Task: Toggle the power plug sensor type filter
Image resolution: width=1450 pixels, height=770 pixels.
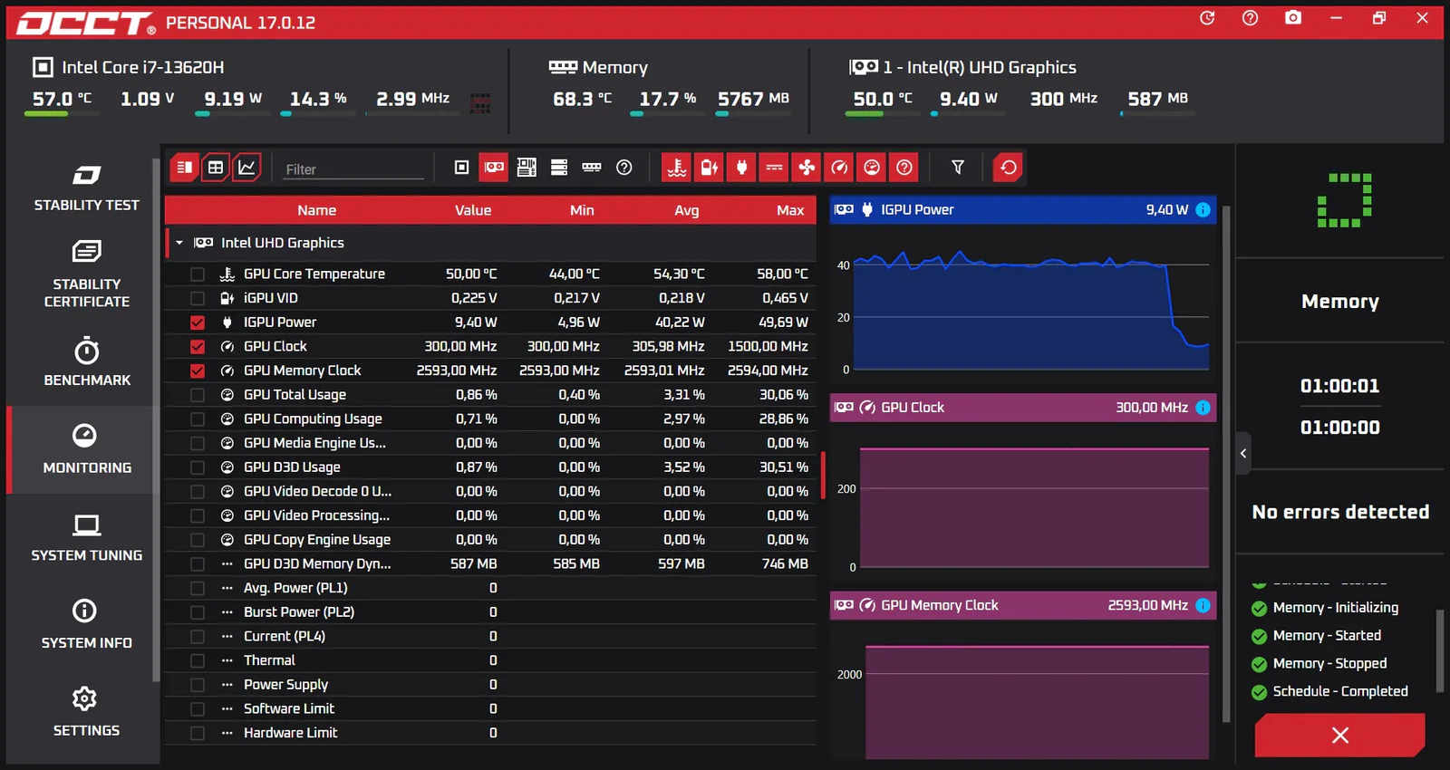Action: point(741,167)
